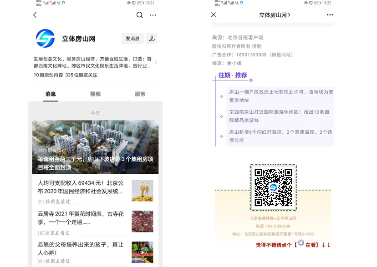This screenshot has height=267, width=377.
Task: Open recommended article 房山一棚户区改造土地获规划许可
Action: click(x=281, y=96)
